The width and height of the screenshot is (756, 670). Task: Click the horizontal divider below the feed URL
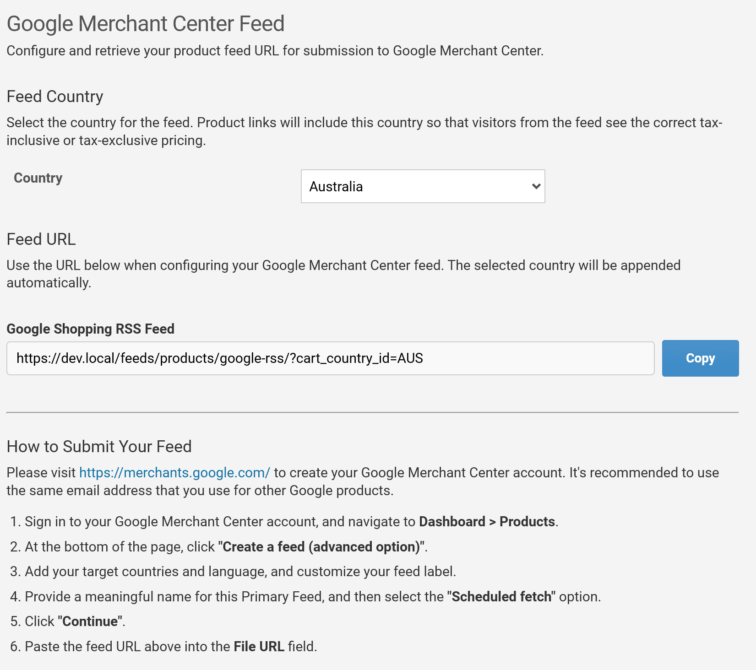click(372, 412)
